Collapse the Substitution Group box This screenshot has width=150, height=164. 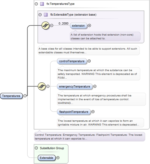(36, 148)
